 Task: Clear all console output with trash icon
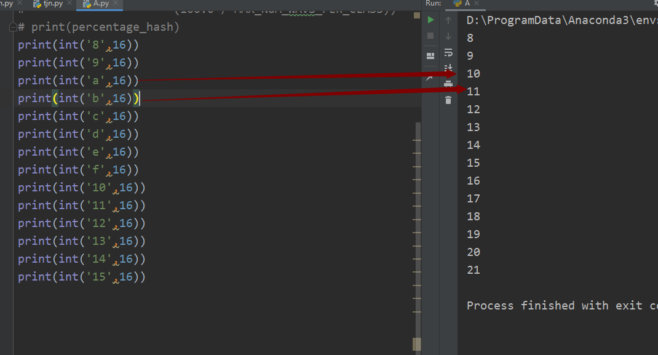pyautogui.click(x=448, y=99)
